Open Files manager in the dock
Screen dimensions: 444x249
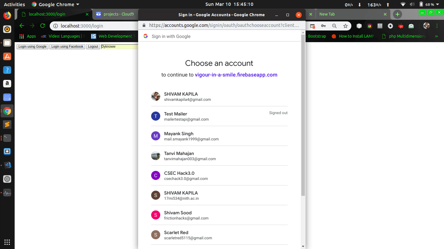[7, 43]
